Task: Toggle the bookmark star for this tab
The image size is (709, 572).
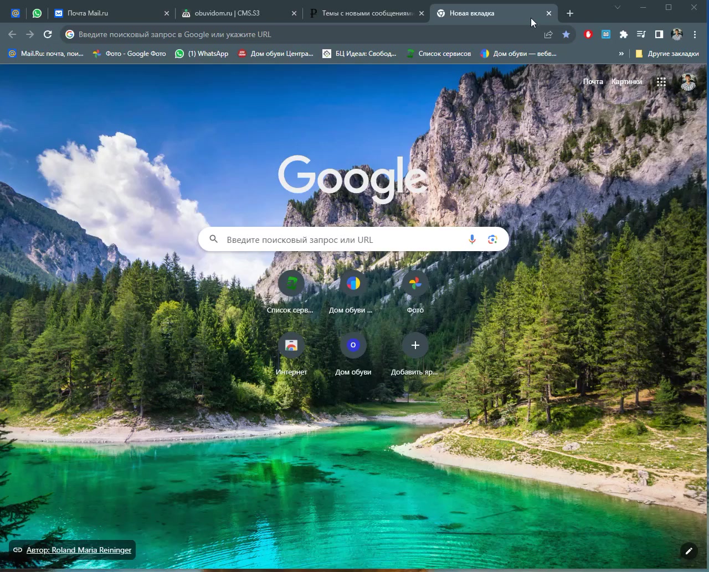Action: 566,34
